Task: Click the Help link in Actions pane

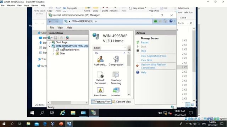Action: click(x=143, y=72)
